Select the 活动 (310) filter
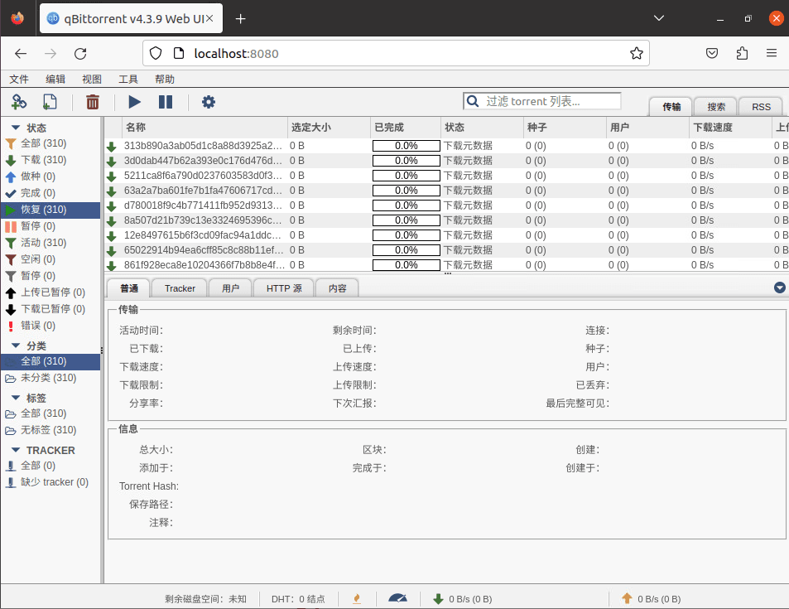 (51, 244)
